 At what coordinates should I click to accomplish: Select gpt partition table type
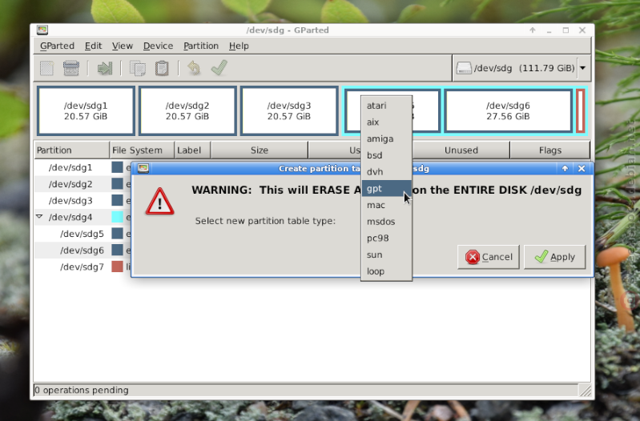point(386,188)
